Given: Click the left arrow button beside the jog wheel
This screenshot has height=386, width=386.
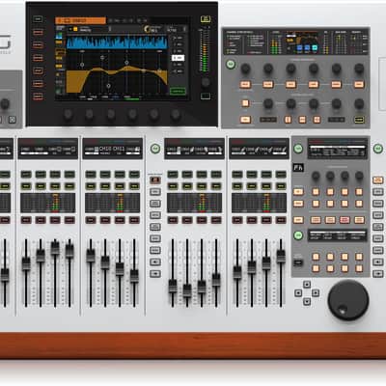Looking at the screenshot, I should point(298,293).
